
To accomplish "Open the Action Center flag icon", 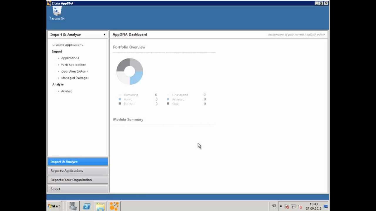I will coord(287,207).
